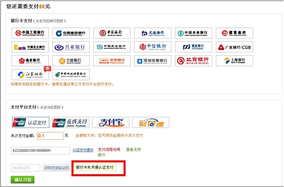Choose the China Construction Bank logo
This screenshot has height=187, width=284.
click(70, 33)
